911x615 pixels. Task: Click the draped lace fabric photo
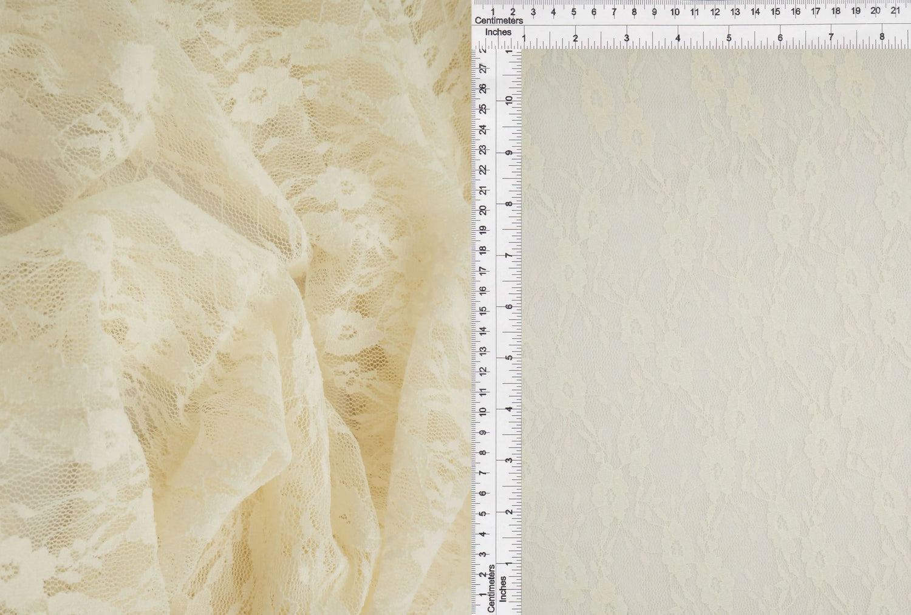236,307
